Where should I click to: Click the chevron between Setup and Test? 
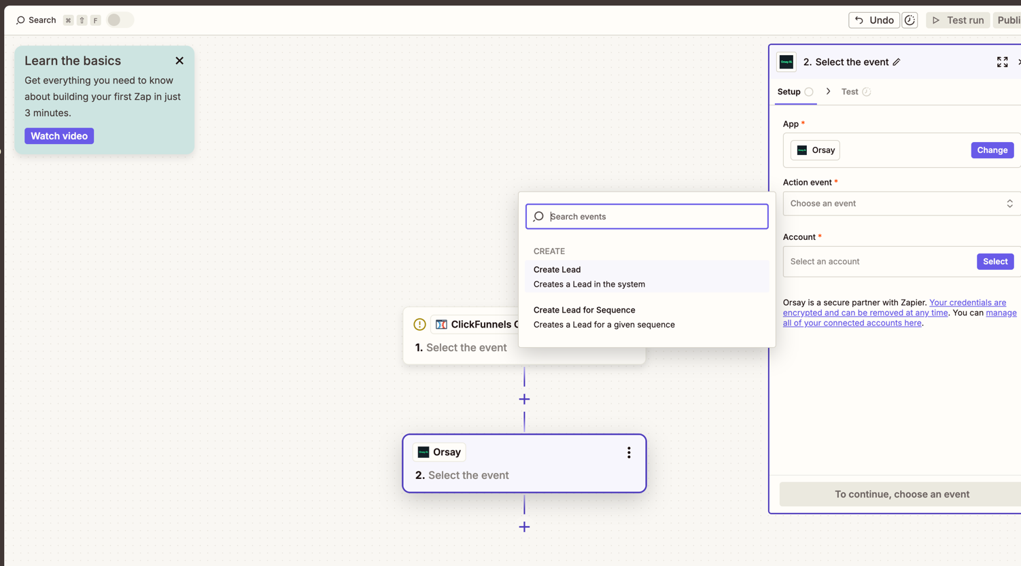(x=828, y=92)
